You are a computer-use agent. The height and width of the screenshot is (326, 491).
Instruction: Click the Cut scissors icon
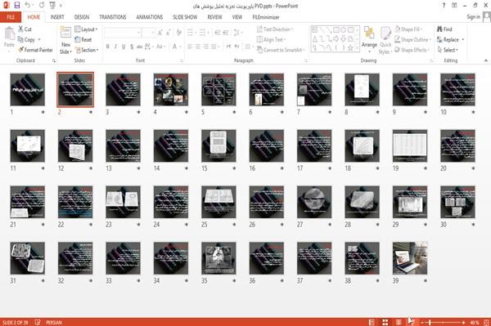tap(21, 29)
